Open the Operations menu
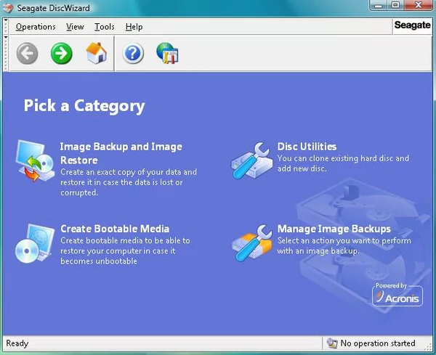The image size is (436, 355). tap(36, 27)
